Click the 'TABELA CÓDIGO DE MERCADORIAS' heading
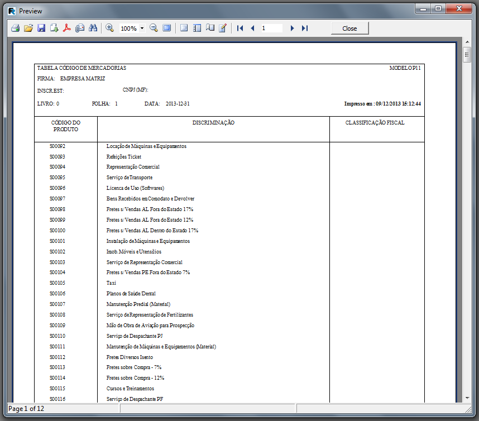479x421 pixels. click(x=82, y=68)
